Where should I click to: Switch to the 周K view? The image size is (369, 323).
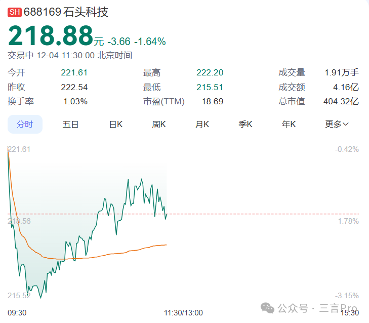(159, 125)
